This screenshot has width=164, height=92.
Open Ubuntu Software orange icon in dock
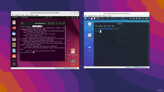(14, 56)
